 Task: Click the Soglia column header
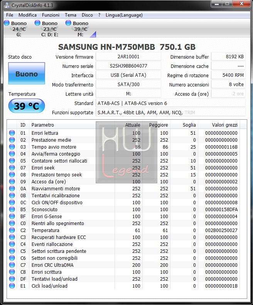point(184,125)
